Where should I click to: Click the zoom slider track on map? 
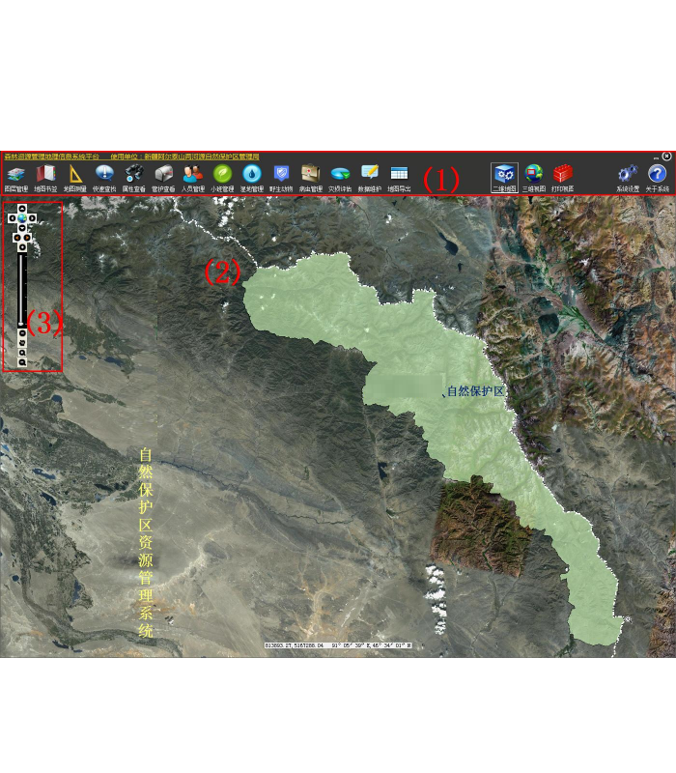pos(21,290)
